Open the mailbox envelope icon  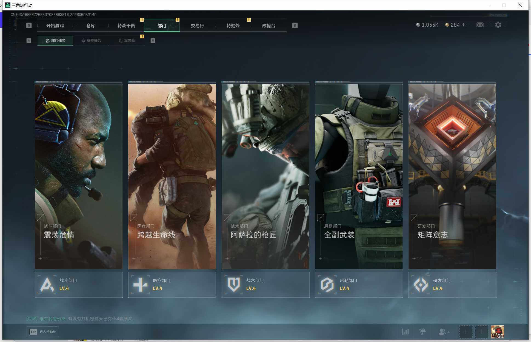point(480,25)
